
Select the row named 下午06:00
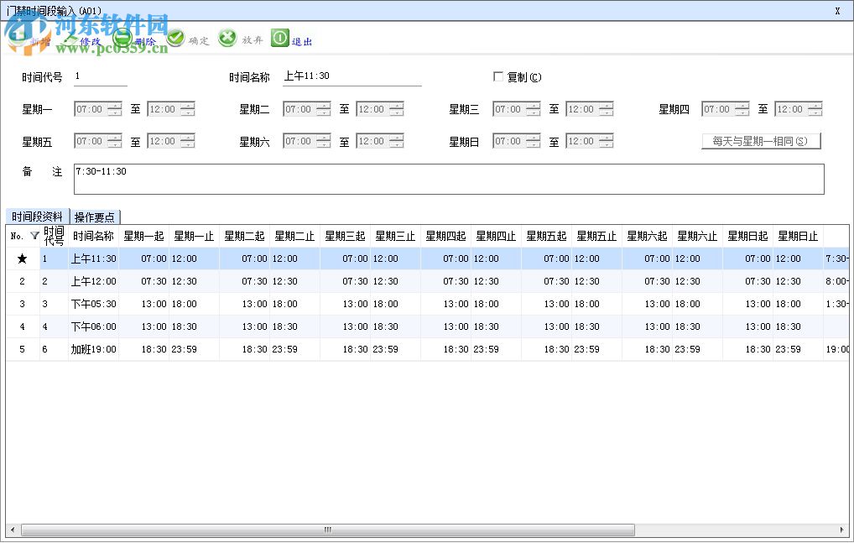(428, 326)
